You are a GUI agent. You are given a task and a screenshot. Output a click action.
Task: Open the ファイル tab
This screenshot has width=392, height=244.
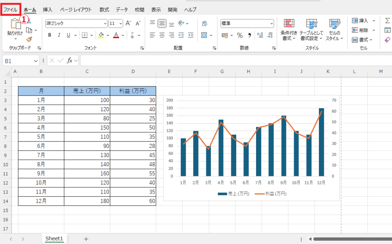[10, 10]
